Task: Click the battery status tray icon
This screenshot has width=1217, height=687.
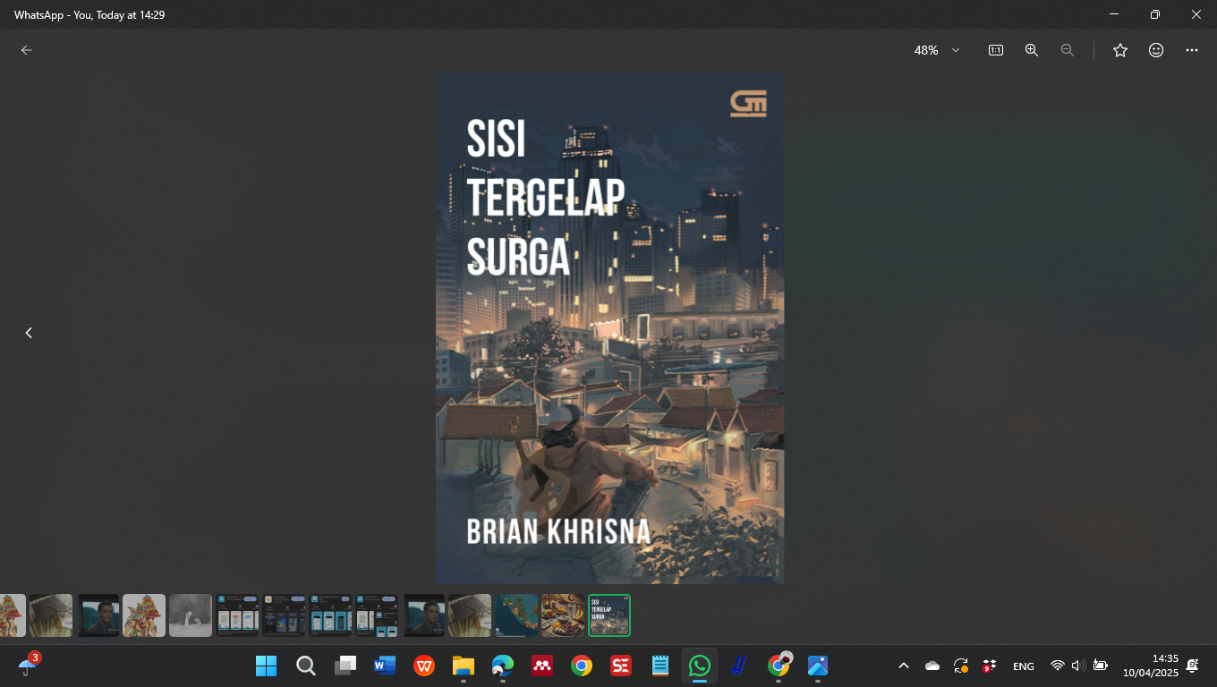Action: click(x=1101, y=666)
